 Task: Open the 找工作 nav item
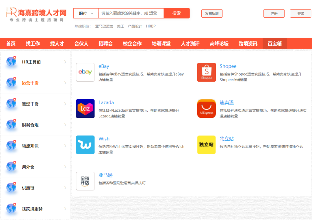click(33, 43)
